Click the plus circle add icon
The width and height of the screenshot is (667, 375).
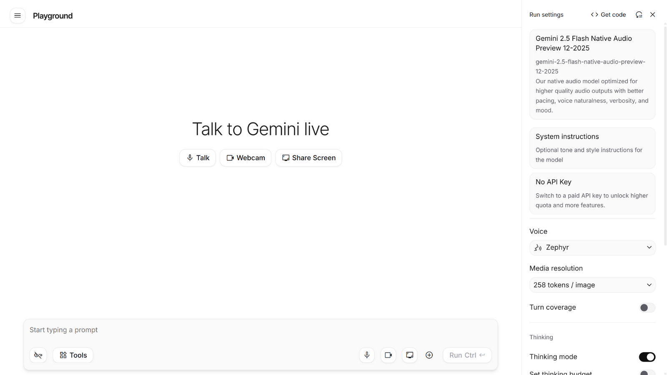429,355
